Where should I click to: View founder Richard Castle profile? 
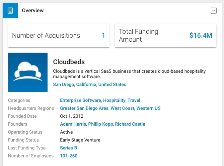pos(130,124)
